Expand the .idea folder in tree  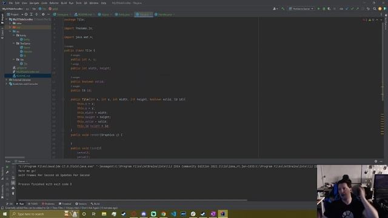[x=10, y=23]
